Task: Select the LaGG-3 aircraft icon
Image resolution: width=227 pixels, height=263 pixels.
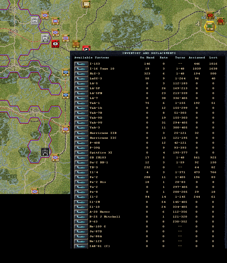Action: pos(81,79)
